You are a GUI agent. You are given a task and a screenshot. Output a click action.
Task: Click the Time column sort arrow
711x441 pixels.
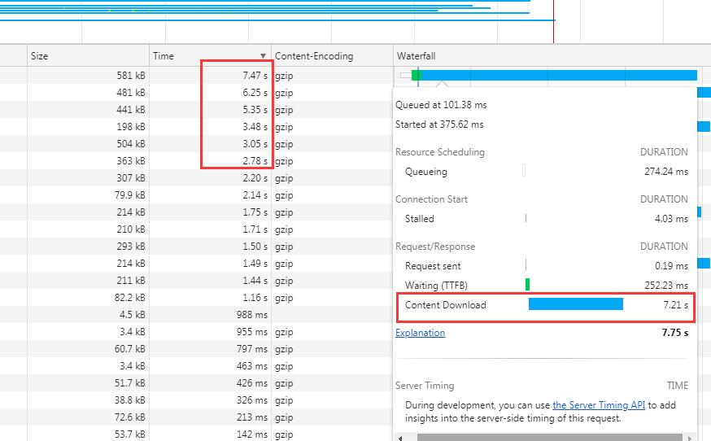pos(263,56)
